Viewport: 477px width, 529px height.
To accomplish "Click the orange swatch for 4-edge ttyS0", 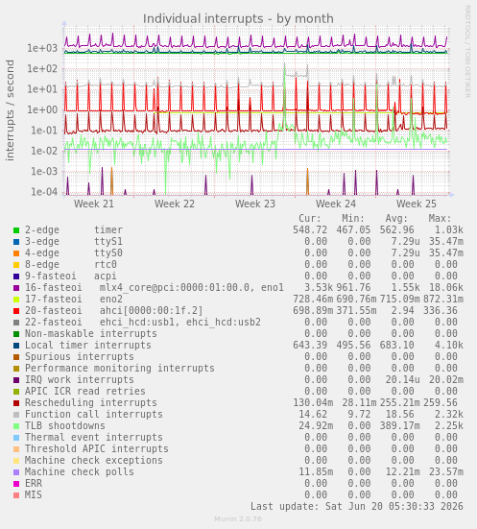I will tap(16, 253).
